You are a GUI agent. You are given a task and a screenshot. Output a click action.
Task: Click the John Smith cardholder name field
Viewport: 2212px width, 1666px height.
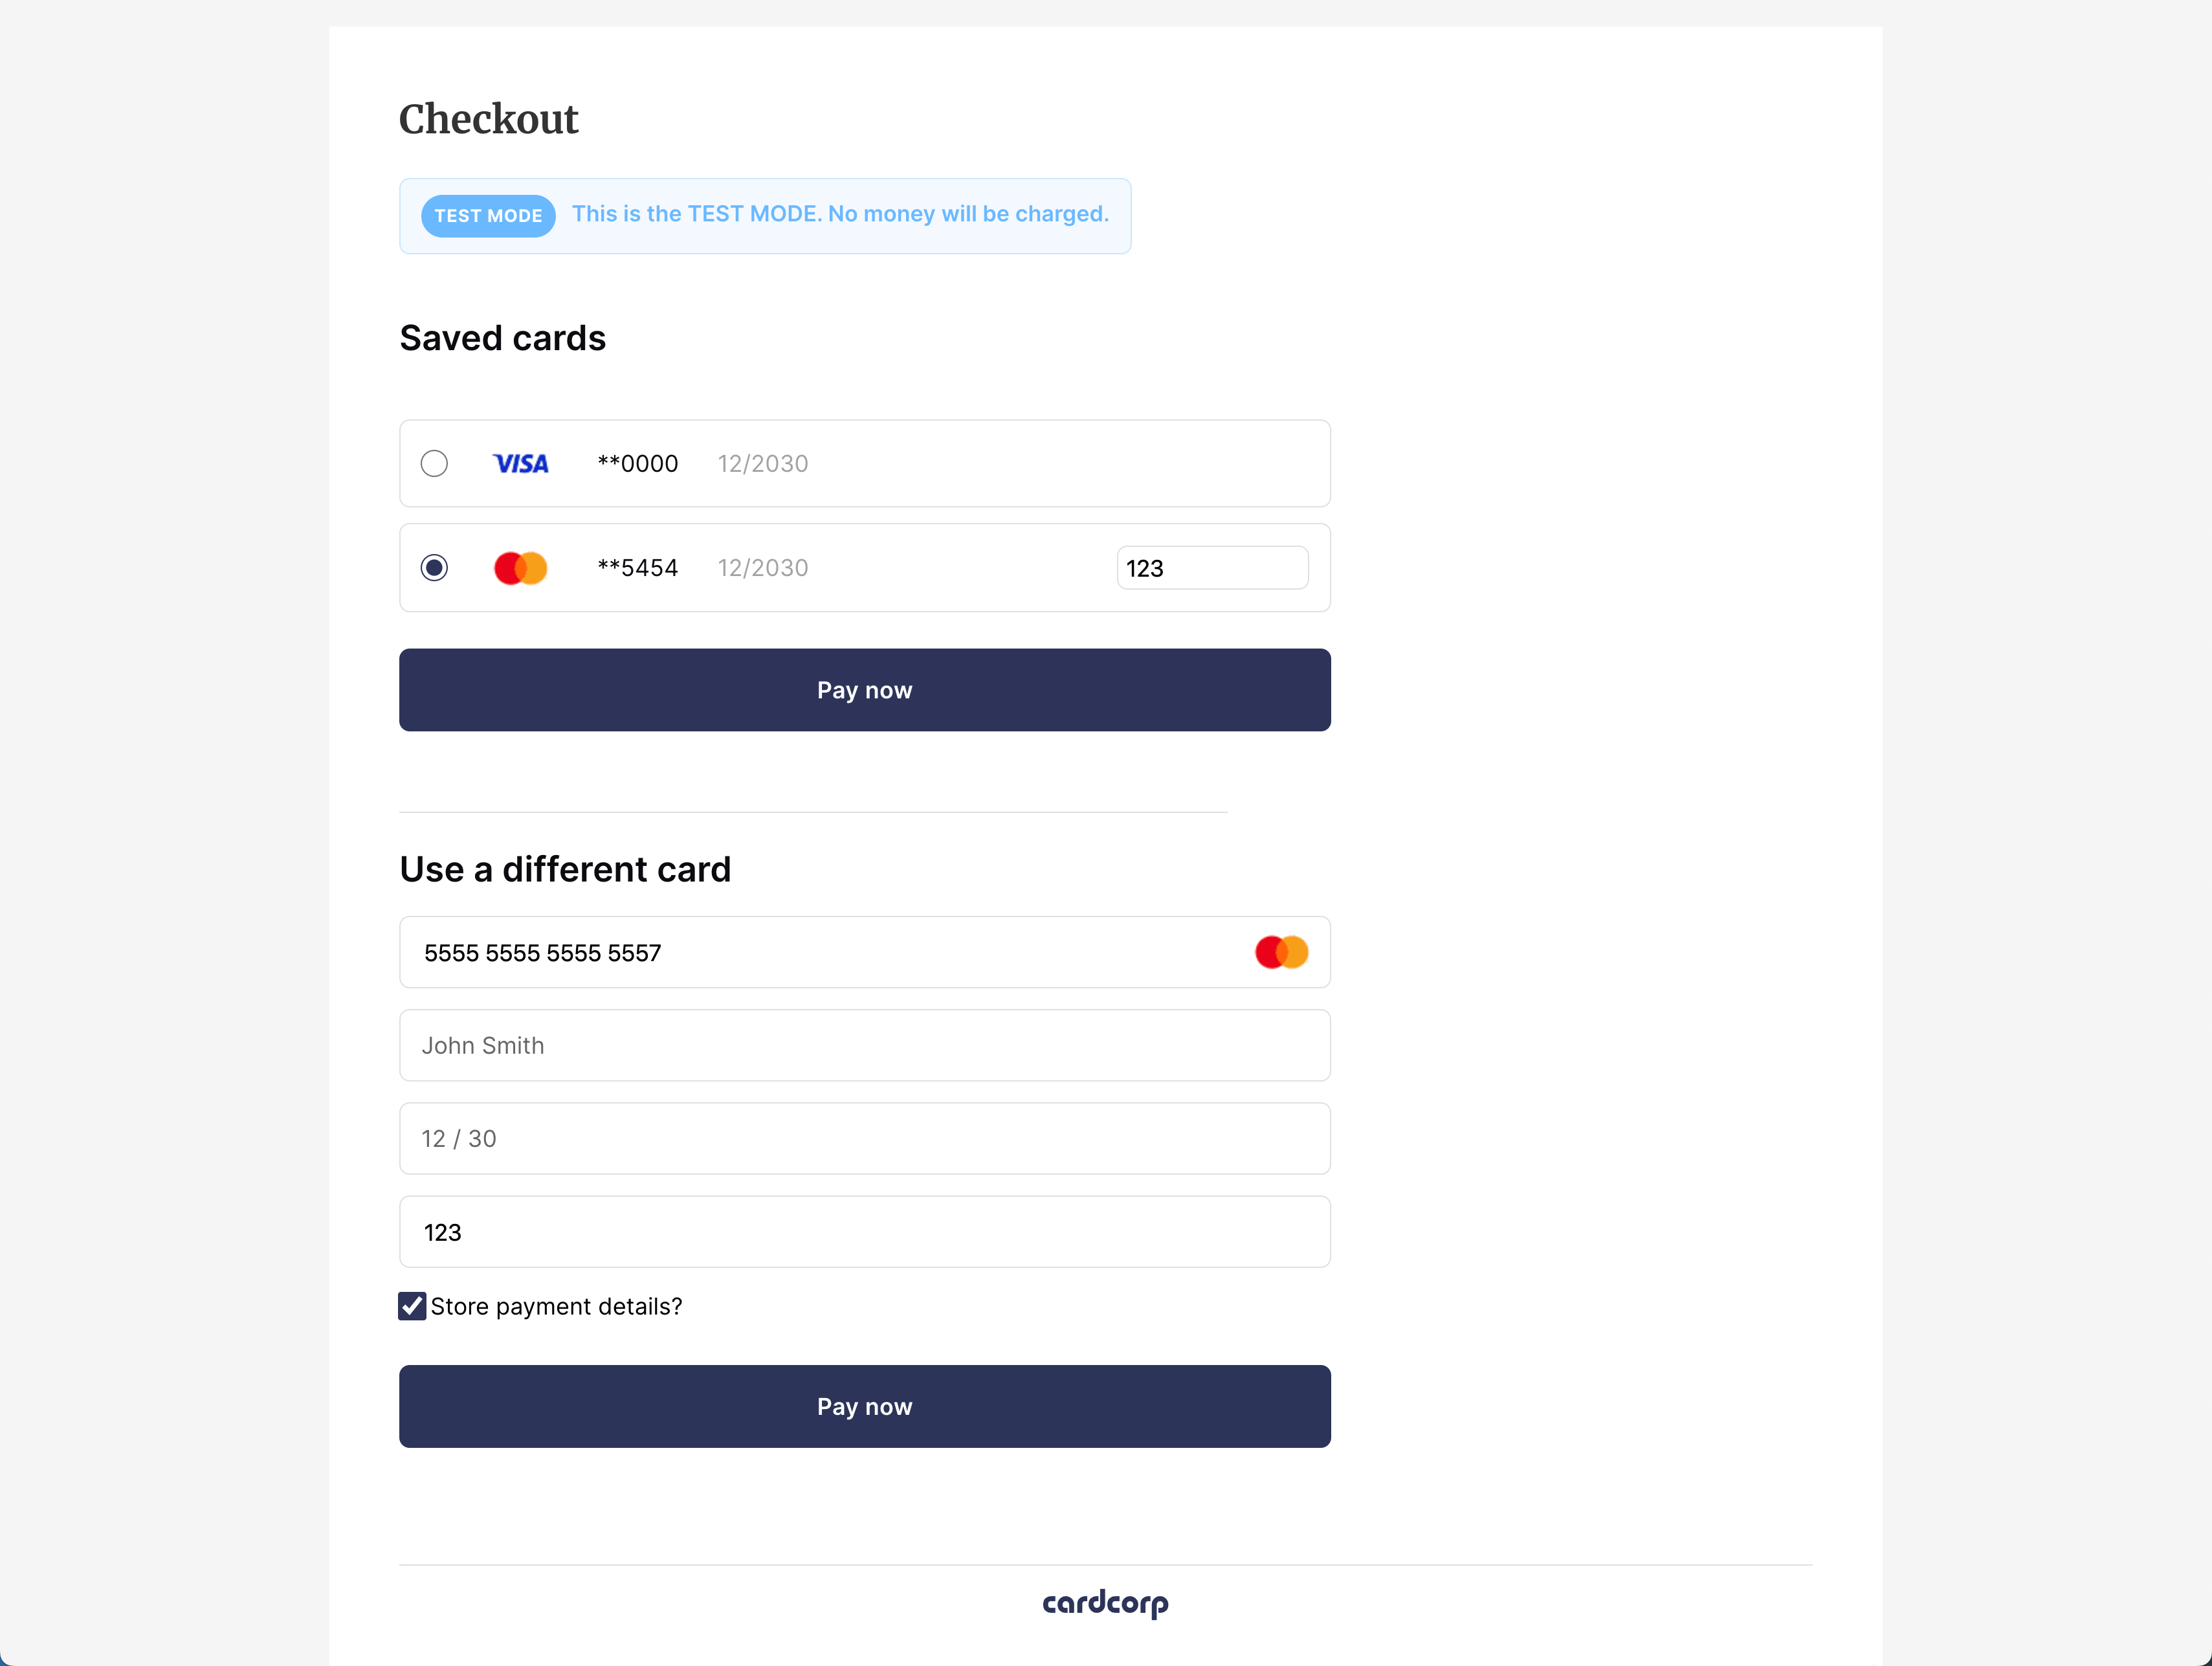click(x=865, y=1045)
